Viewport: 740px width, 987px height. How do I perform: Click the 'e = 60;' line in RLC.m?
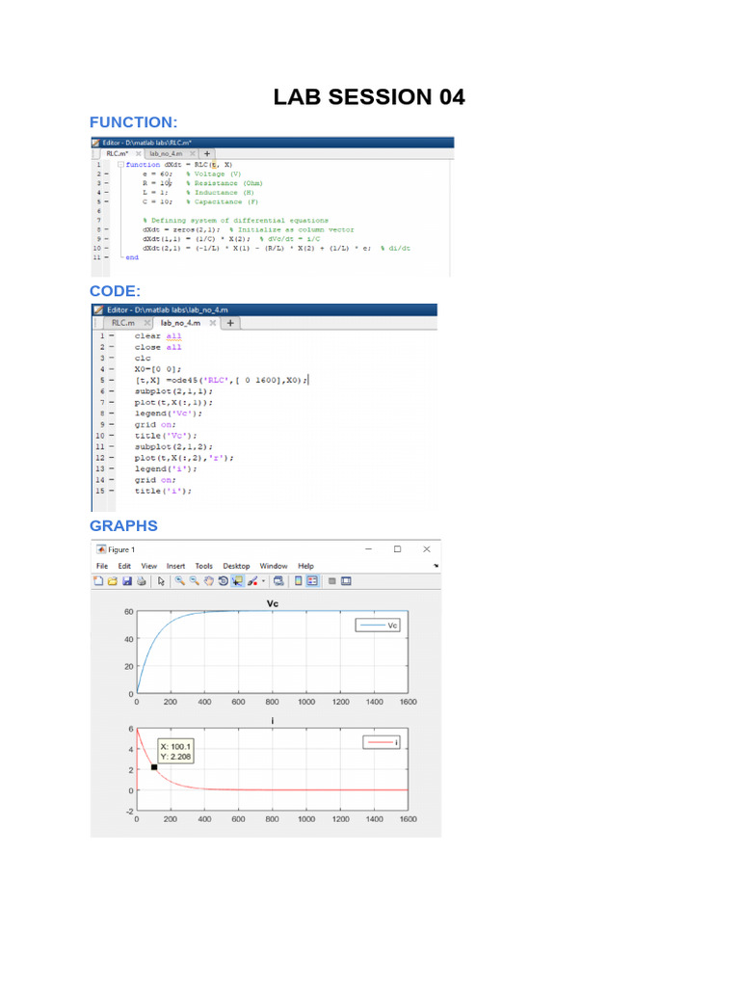(x=157, y=173)
